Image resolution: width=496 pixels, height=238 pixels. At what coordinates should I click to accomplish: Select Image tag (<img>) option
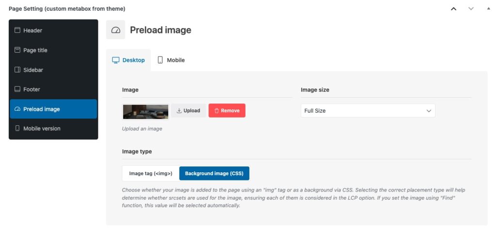tap(151, 173)
